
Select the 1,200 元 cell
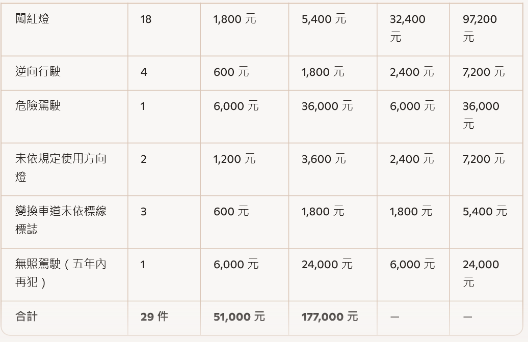click(x=234, y=159)
